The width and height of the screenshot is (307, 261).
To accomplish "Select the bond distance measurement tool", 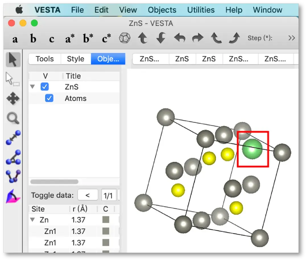I will click(x=13, y=137).
